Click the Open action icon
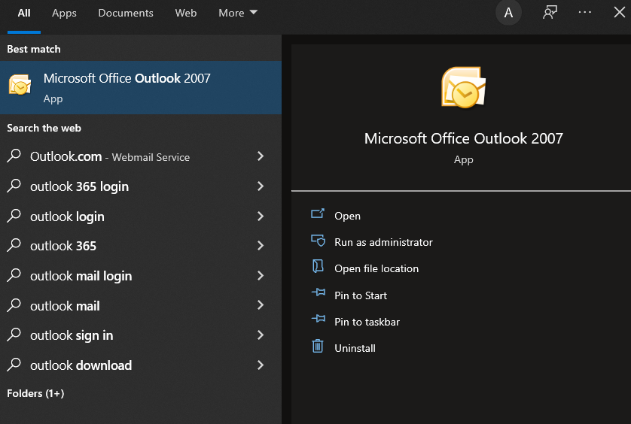This screenshot has width=631, height=424. [x=318, y=214]
